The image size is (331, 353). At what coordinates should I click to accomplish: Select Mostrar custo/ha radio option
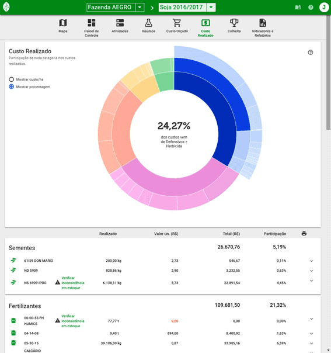pyautogui.click(x=11, y=79)
